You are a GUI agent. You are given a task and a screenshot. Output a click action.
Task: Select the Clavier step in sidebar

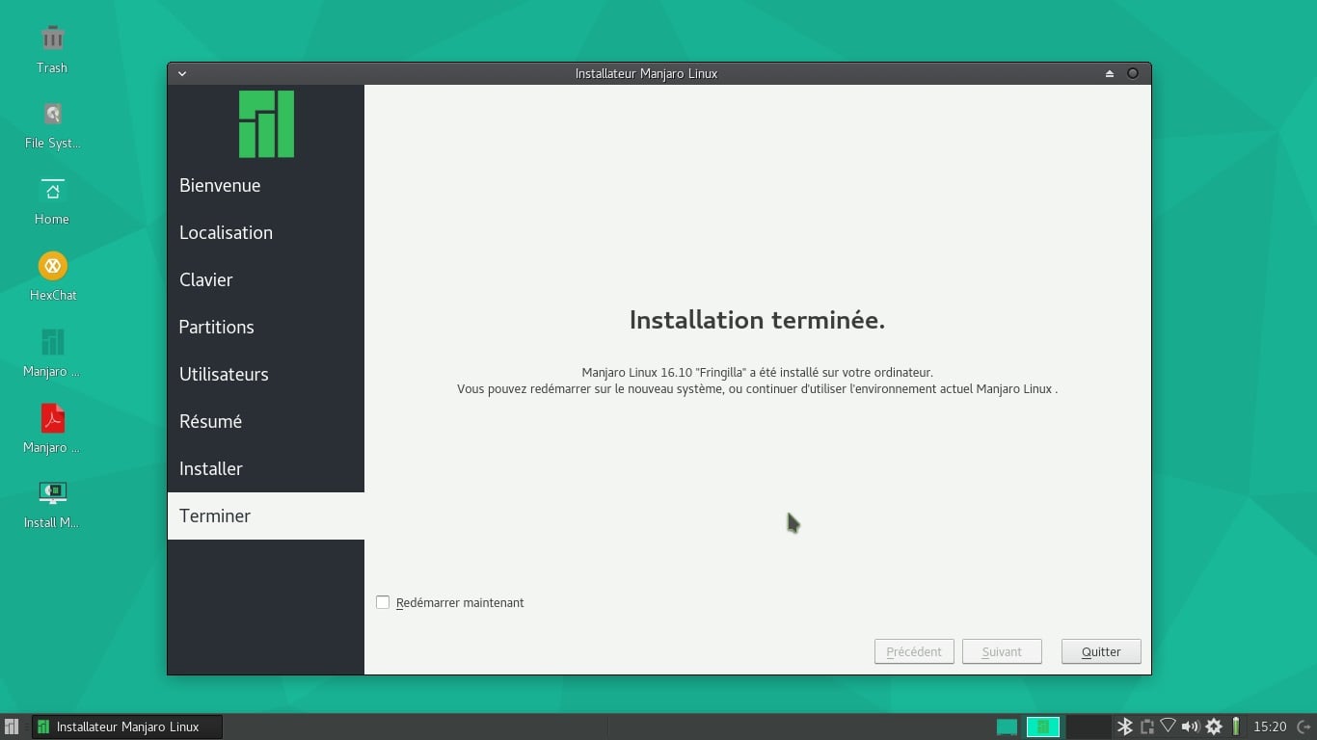click(266, 279)
